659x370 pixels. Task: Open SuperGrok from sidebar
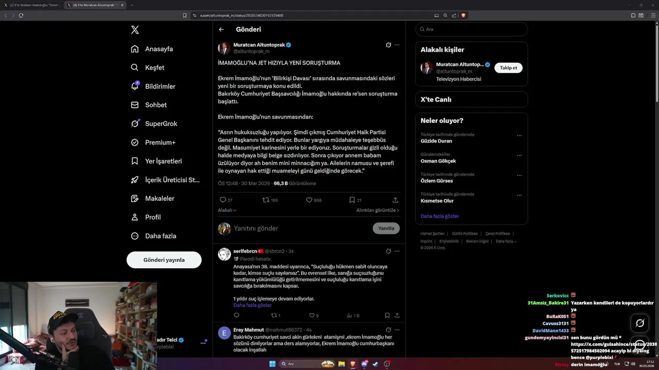[x=154, y=124]
